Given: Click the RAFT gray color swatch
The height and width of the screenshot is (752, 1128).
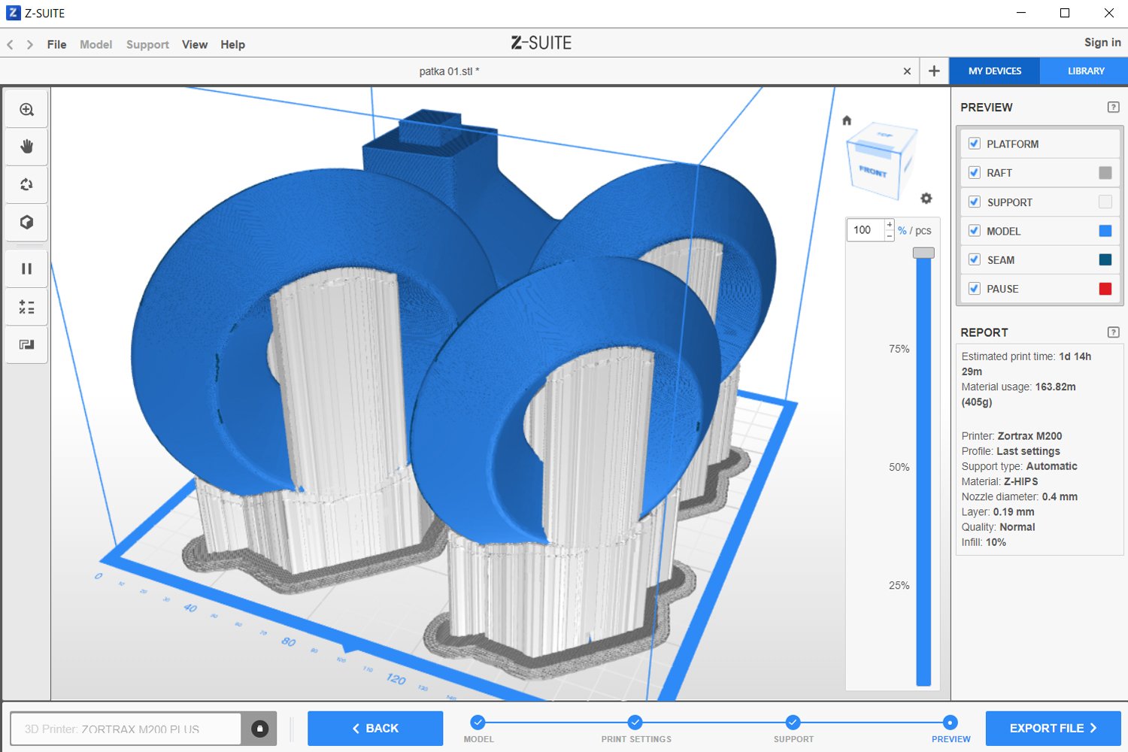Looking at the screenshot, I should 1105,173.
